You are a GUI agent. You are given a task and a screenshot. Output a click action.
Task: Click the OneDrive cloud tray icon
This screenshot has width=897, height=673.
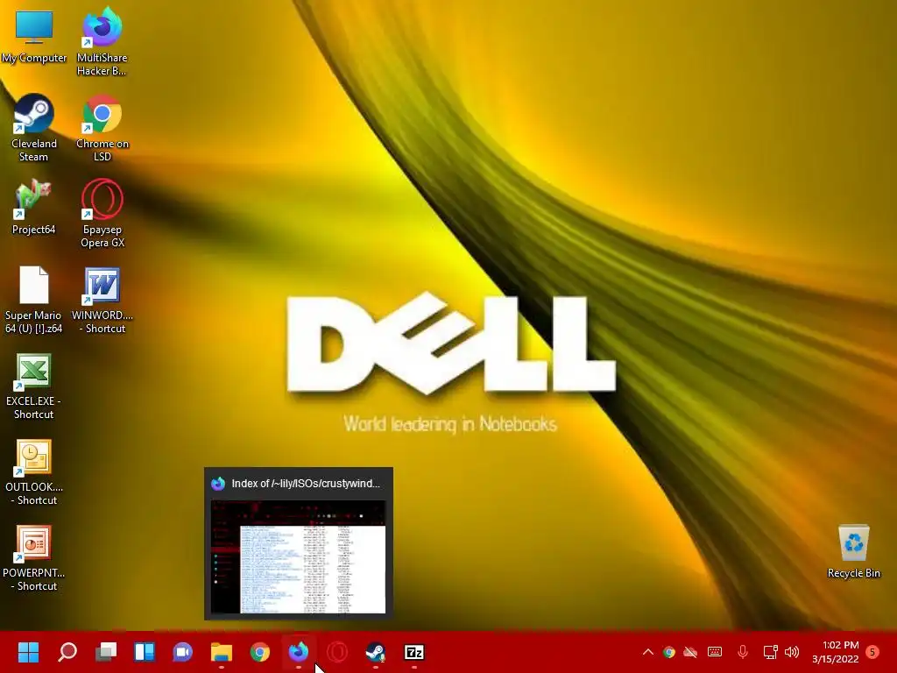point(690,652)
